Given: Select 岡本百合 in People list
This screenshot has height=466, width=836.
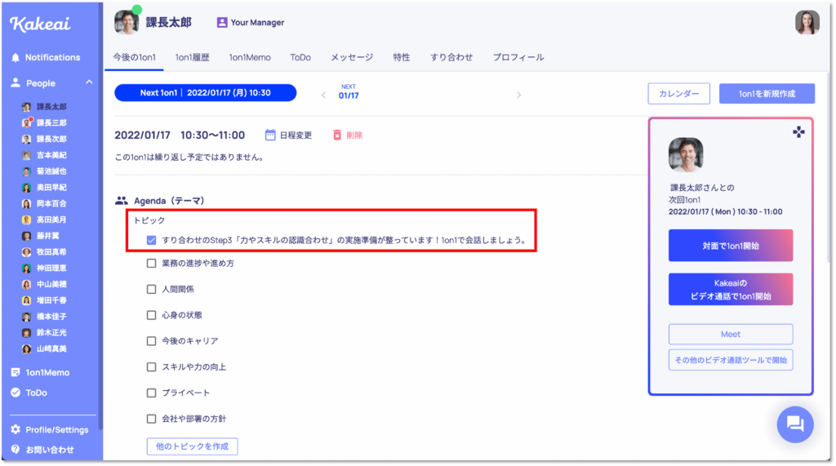Looking at the screenshot, I should [x=51, y=204].
